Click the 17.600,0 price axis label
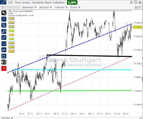 tap(138, 91)
